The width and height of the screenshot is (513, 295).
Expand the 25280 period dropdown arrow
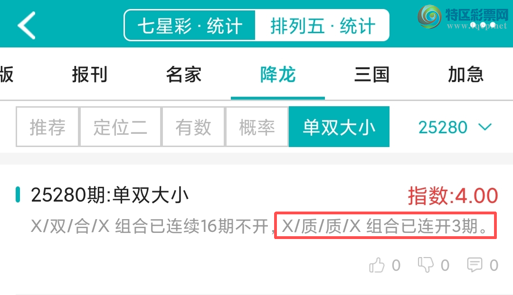485,127
